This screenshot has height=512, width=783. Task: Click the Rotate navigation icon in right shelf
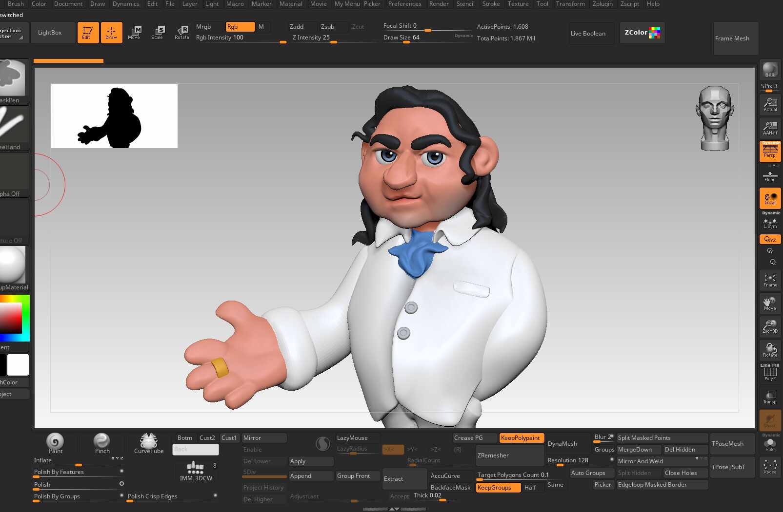[770, 350]
